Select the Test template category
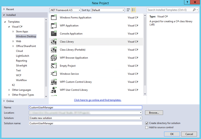This screenshot has height=139, width=201. tap(18, 70)
